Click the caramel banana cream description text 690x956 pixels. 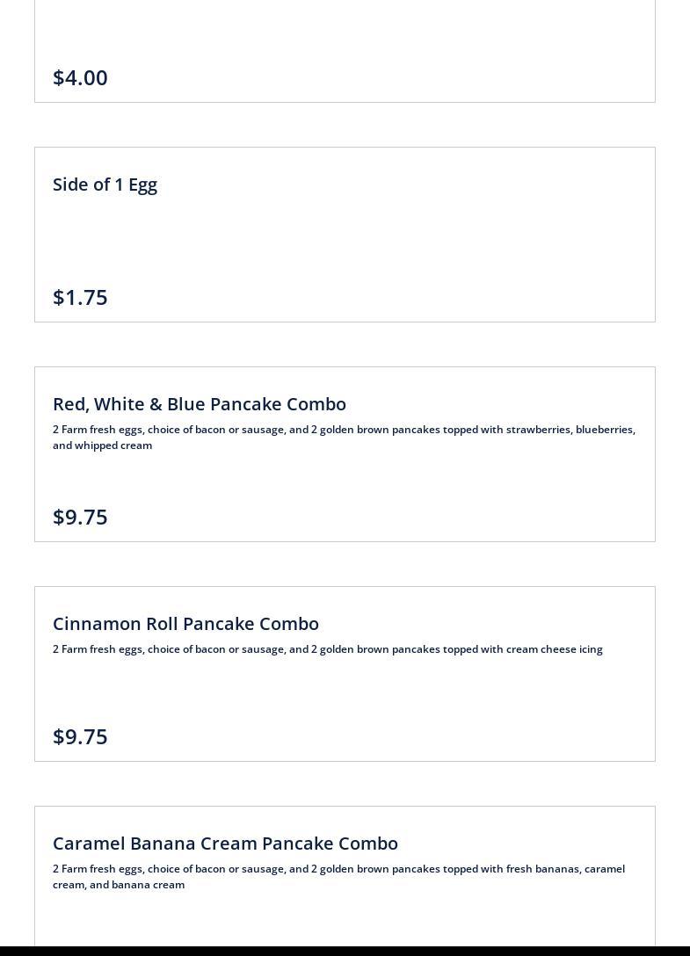(338, 877)
